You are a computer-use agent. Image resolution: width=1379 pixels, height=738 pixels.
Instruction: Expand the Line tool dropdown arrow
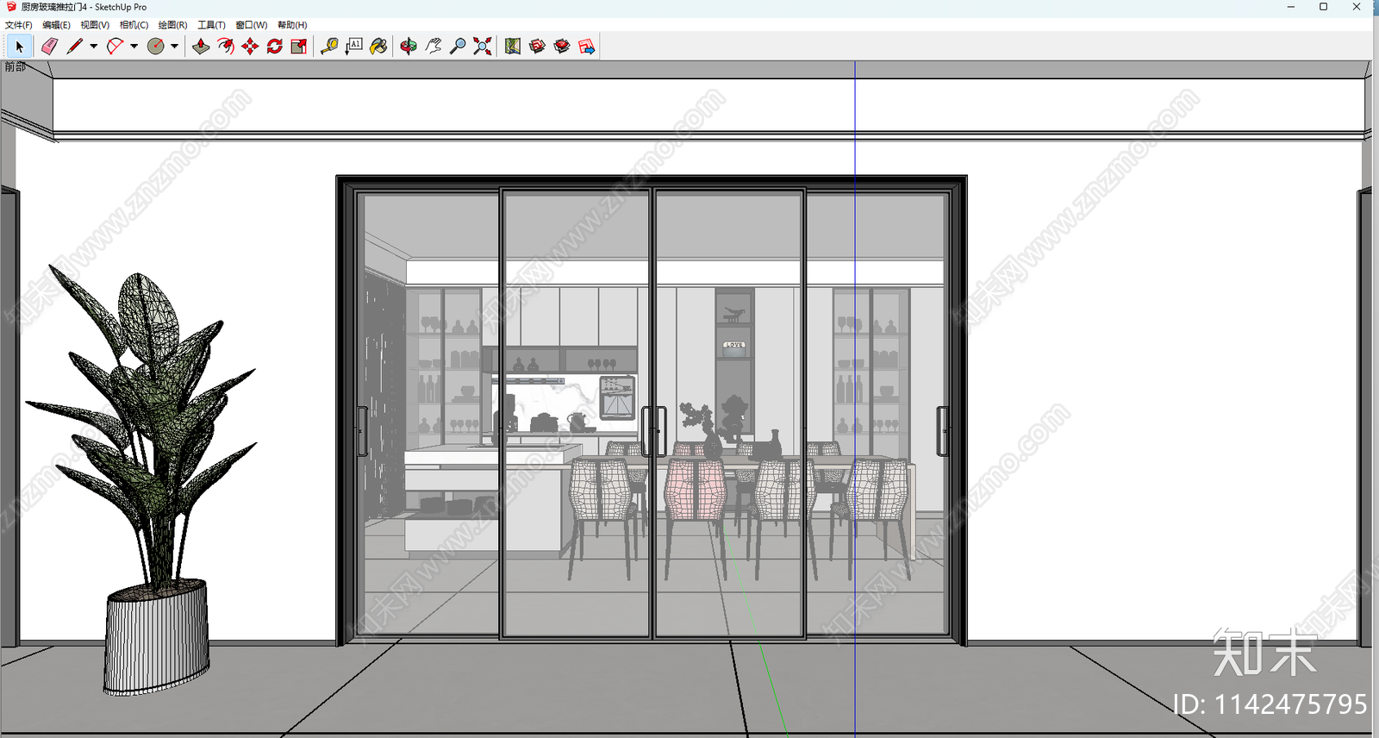93,47
